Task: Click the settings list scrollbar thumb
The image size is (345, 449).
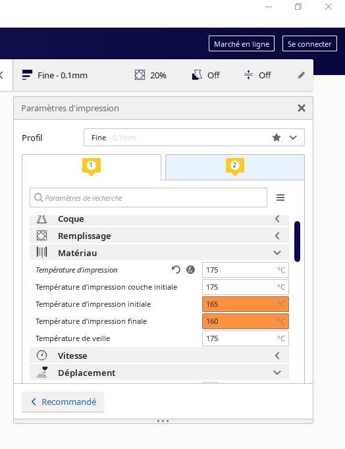Action: pos(297,242)
